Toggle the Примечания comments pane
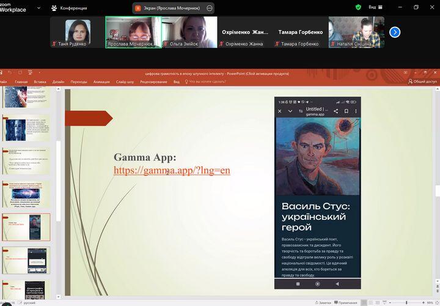Viewport: 440px width, 306px height. point(346,302)
